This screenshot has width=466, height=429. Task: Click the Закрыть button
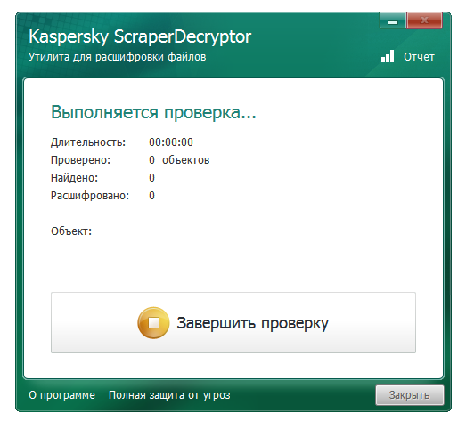tap(410, 395)
